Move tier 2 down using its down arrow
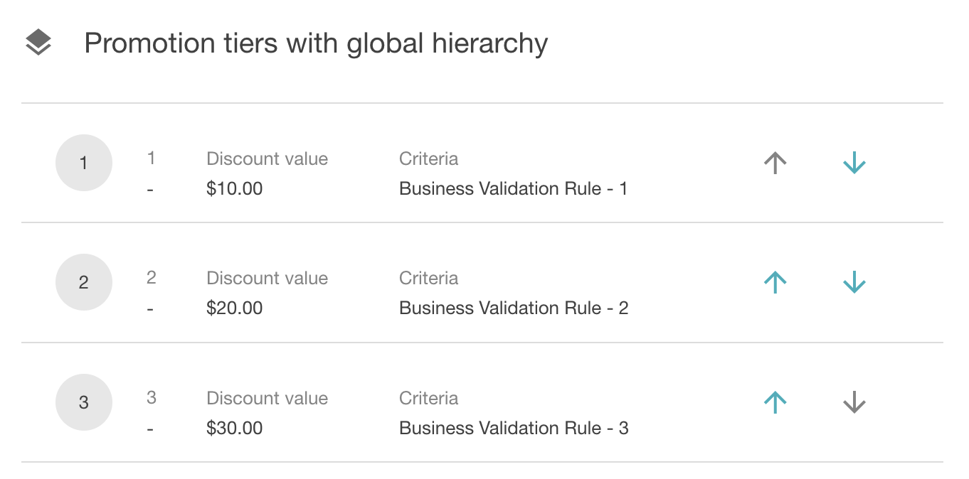Image resolution: width=969 pixels, height=479 pixels. 853,281
